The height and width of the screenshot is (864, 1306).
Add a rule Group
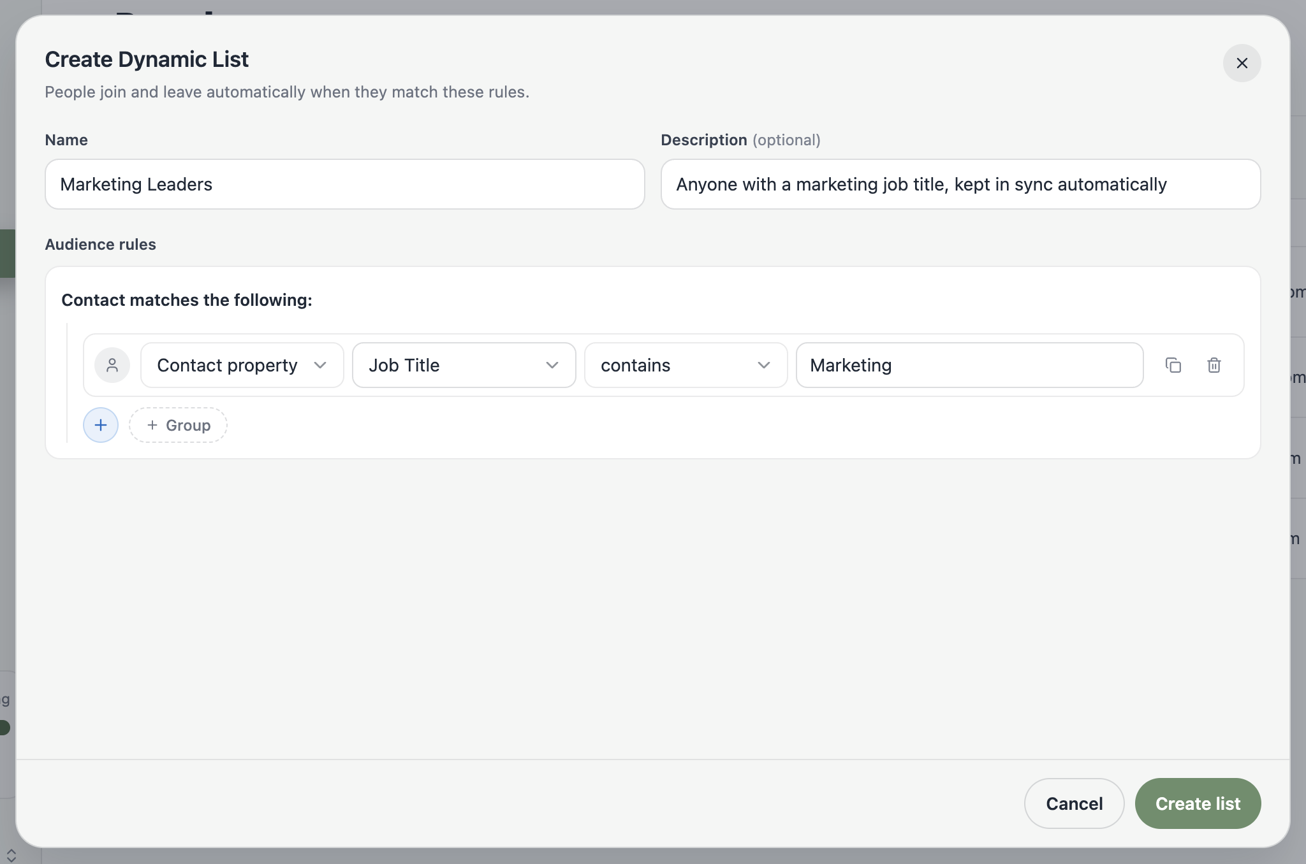[x=178, y=425]
